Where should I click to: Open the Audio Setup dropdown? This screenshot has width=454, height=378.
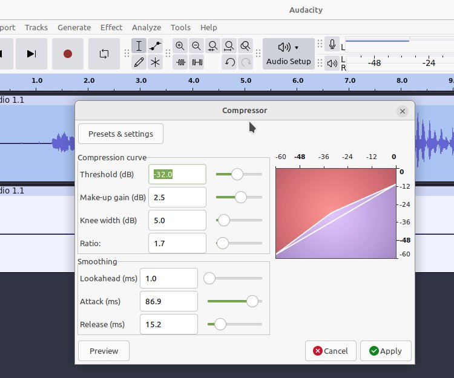coord(288,54)
